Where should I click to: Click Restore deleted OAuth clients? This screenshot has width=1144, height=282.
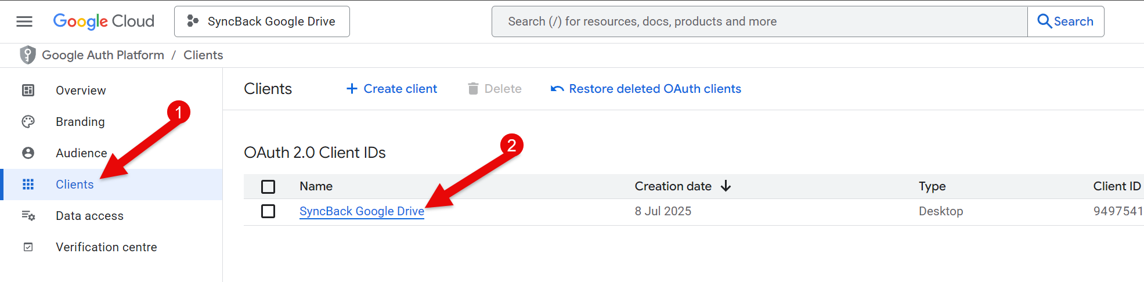(x=646, y=89)
